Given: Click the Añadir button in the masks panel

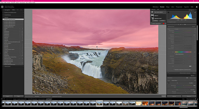Looking at the screenshot, I should (x=155, y=21).
